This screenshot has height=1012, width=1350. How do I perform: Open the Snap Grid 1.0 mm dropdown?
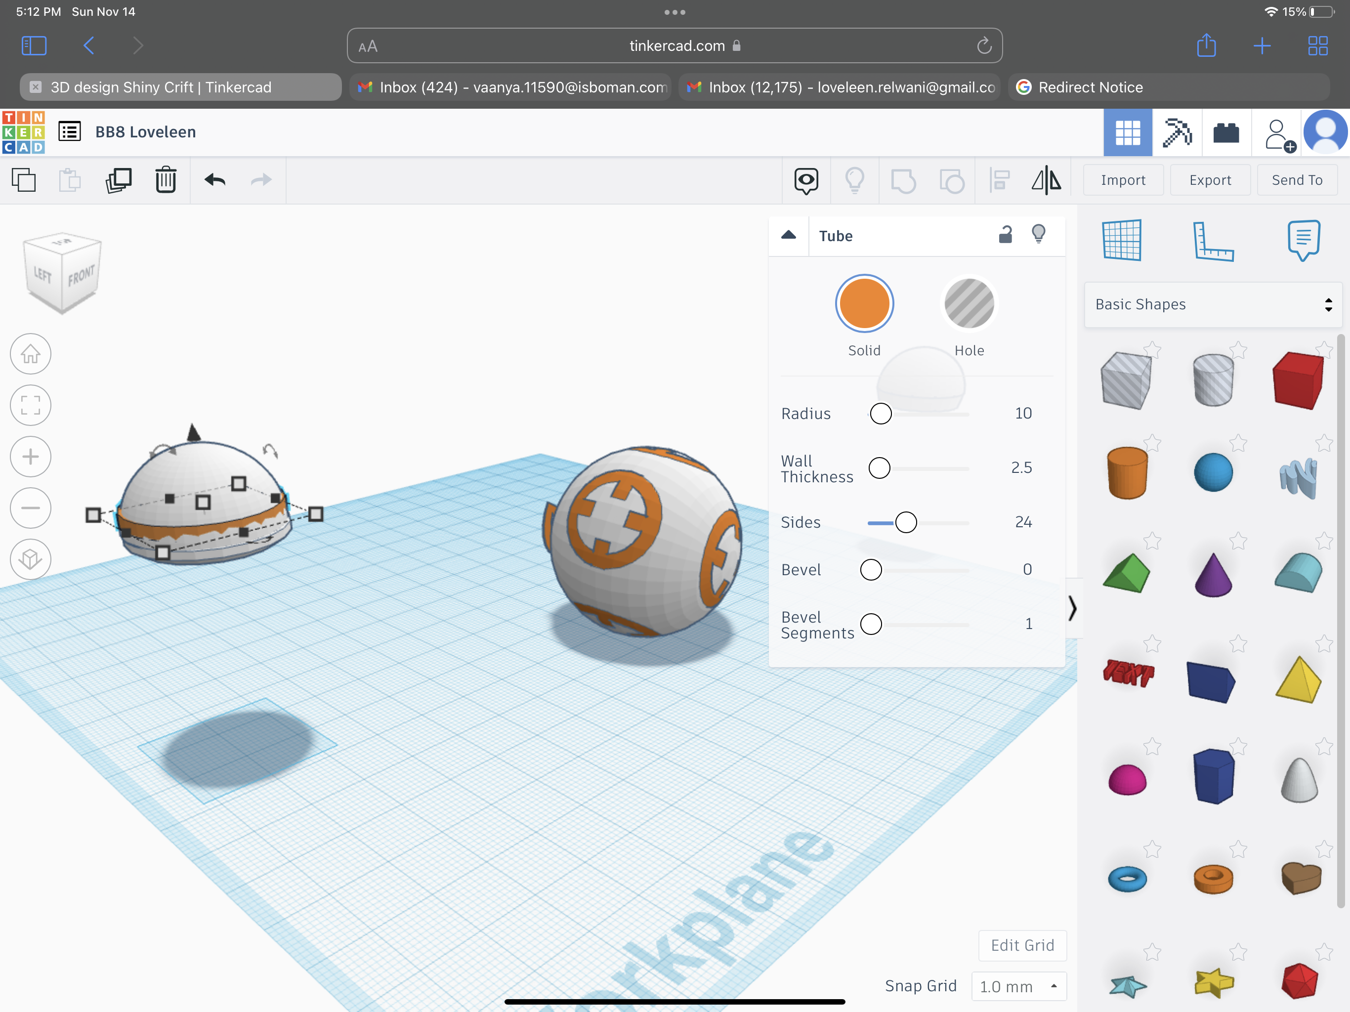coord(1018,986)
